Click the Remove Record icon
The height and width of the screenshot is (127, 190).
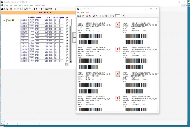[x=49, y=9]
